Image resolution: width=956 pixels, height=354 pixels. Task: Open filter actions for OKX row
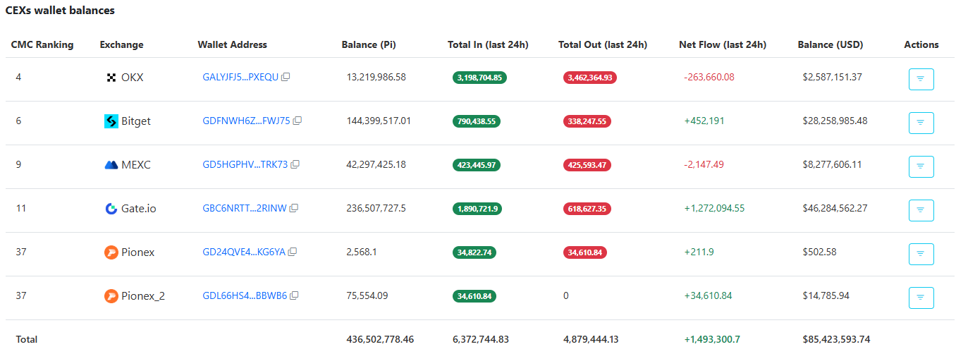[x=921, y=79]
